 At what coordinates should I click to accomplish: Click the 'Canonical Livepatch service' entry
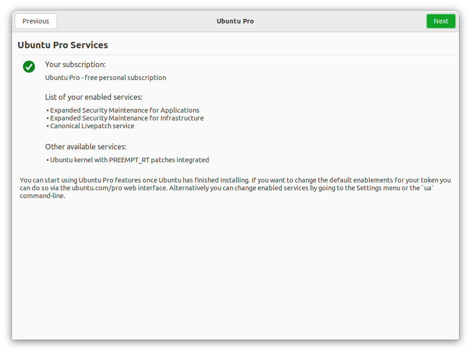(92, 126)
